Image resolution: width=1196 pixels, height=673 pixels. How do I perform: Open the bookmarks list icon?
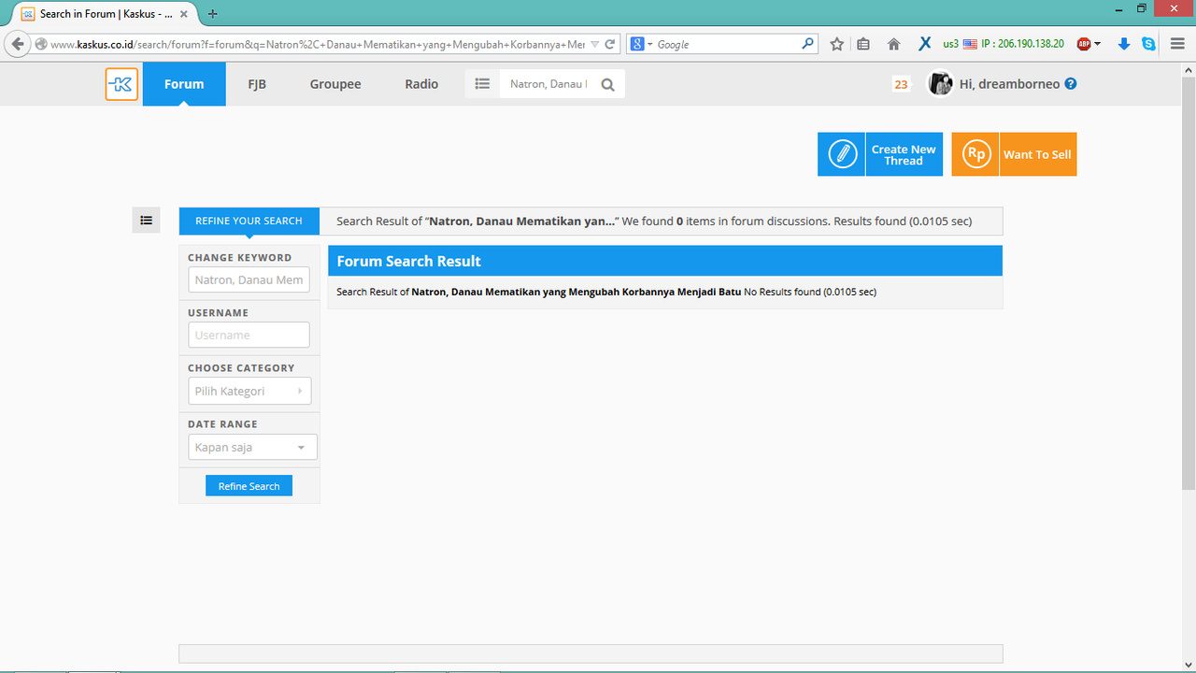[x=863, y=44]
